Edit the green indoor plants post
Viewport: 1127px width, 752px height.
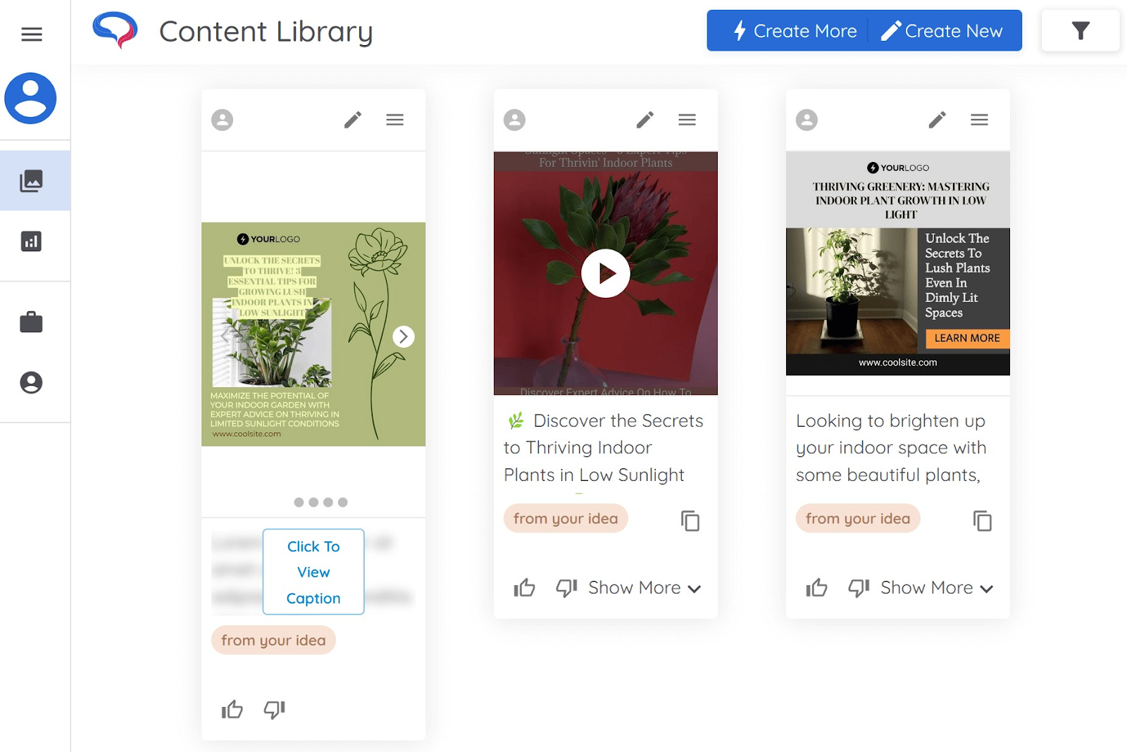pyautogui.click(x=353, y=120)
